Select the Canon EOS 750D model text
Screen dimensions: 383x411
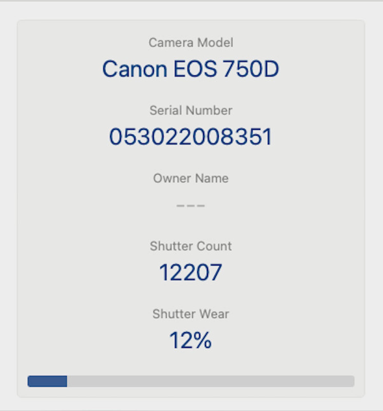(190, 69)
